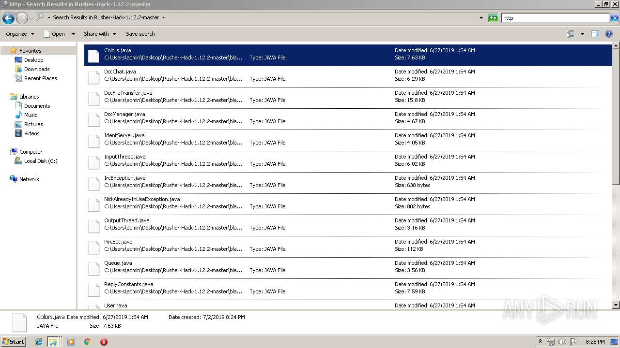
Task: Click the InputThread.java file icon
Action: pos(93,162)
